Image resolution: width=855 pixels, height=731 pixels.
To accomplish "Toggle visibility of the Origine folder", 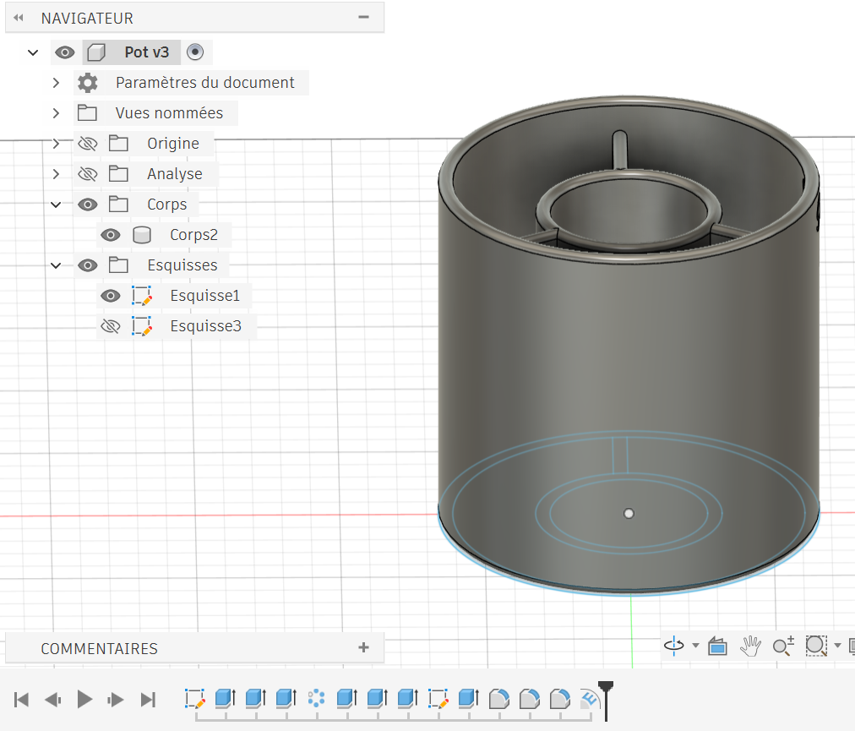I will pyautogui.click(x=87, y=144).
